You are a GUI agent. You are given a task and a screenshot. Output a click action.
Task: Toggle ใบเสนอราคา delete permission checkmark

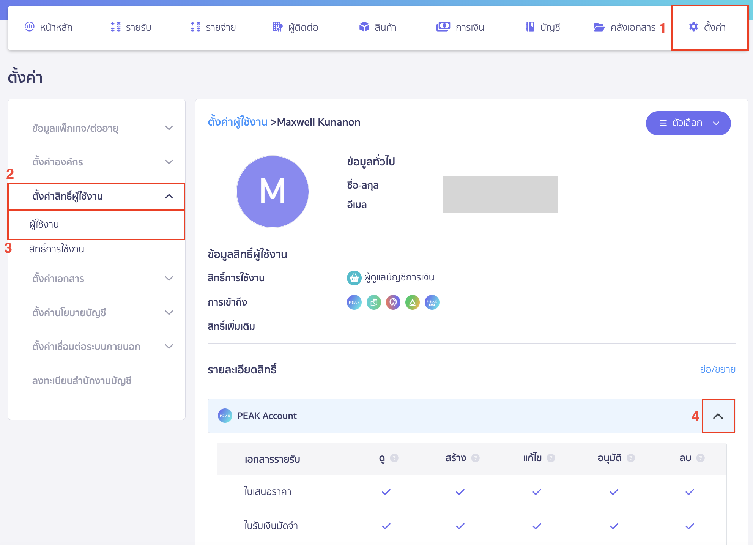pyautogui.click(x=689, y=492)
